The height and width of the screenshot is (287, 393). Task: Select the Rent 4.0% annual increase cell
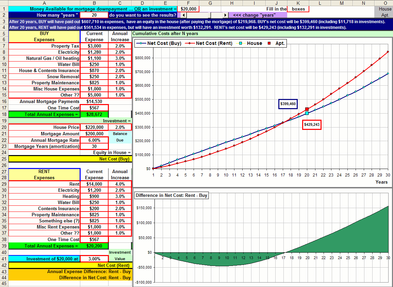tap(120, 184)
